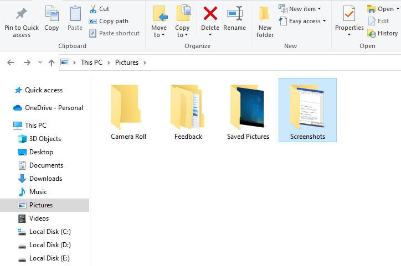This screenshot has width=401, height=266.
Task: Open OneDrive - Personal in sidebar
Action: click(48, 108)
